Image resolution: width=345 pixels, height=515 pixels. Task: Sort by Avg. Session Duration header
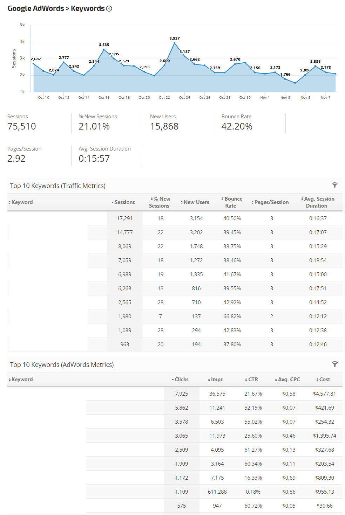tap(318, 202)
